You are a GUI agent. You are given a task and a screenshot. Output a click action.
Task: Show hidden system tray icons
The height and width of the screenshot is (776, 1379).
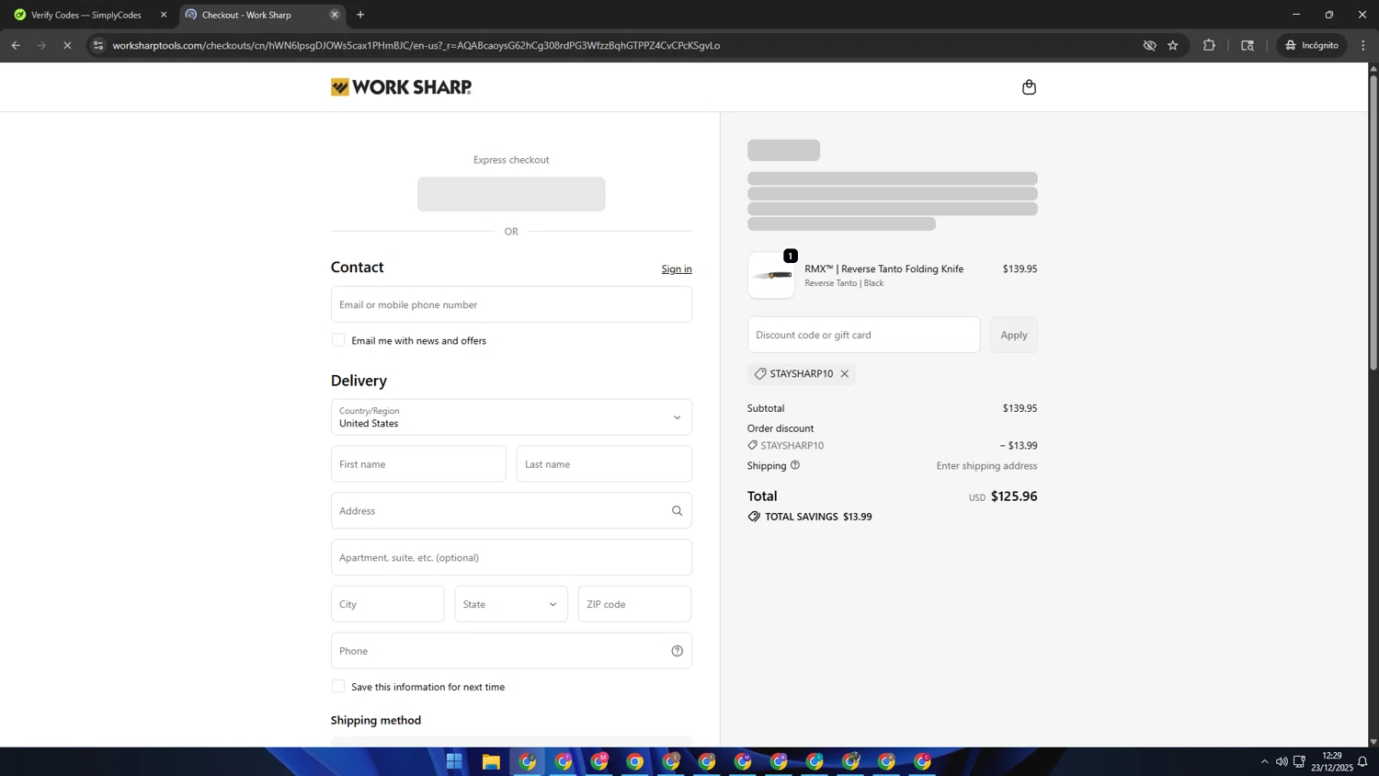coord(1265,761)
